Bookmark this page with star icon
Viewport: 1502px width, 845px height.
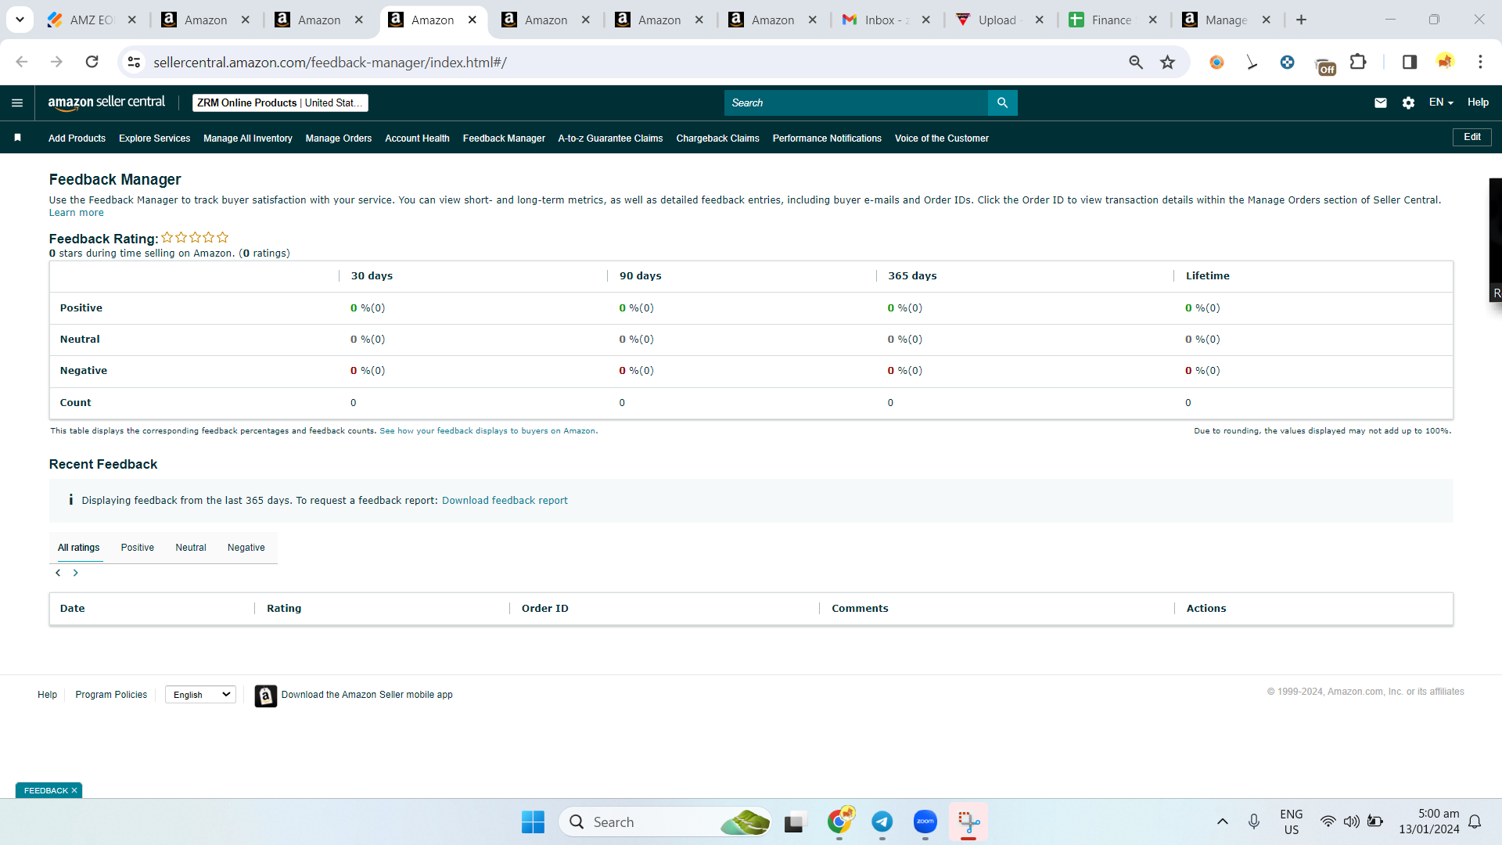1167,62
